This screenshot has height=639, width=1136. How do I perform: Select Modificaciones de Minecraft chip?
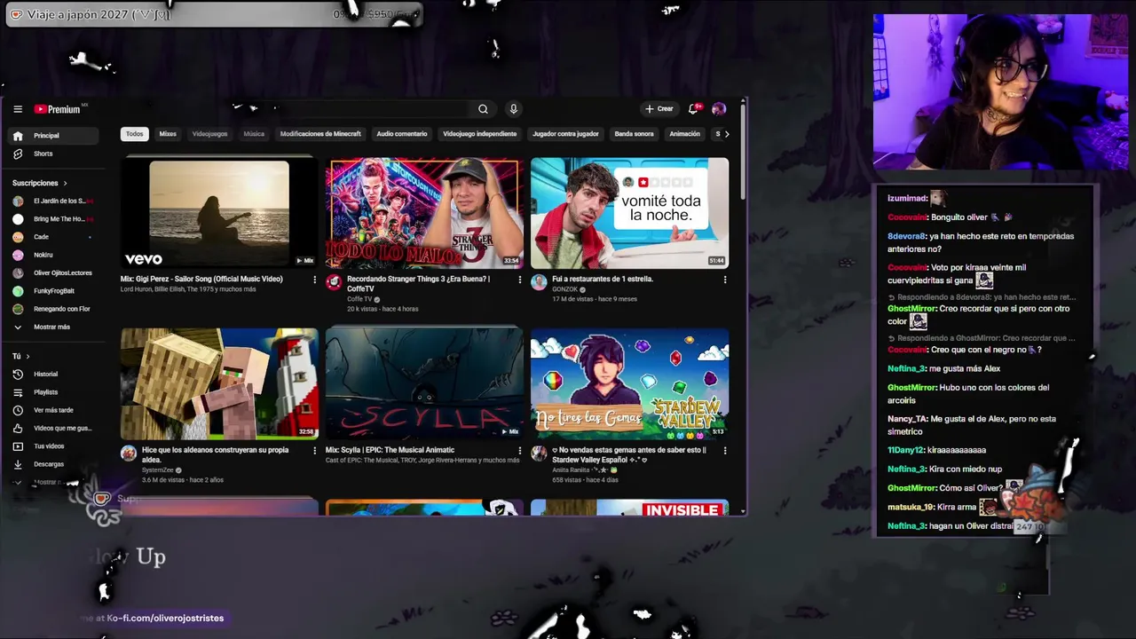pyautogui.click(x=320, y=134)
